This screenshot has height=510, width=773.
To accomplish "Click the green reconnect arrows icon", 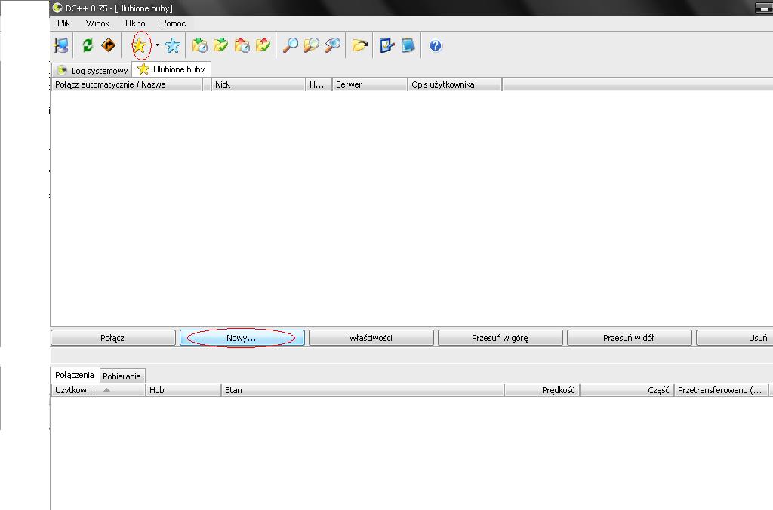I will tap(88, 46).
